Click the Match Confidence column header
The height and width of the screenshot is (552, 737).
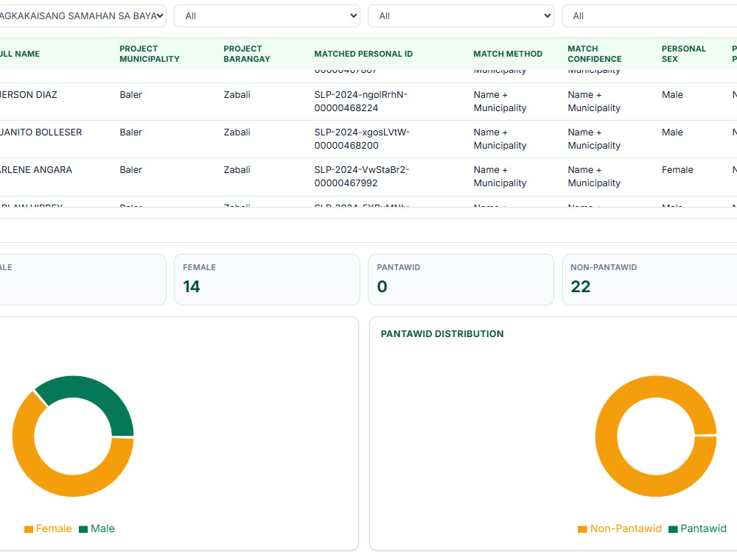[x=594, y=54]
